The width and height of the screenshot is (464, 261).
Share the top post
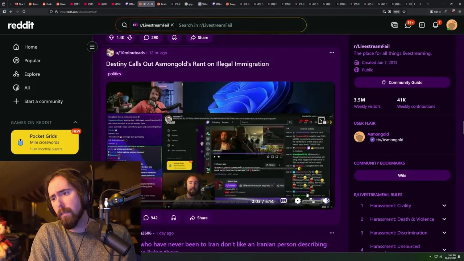tap(199, 37)
